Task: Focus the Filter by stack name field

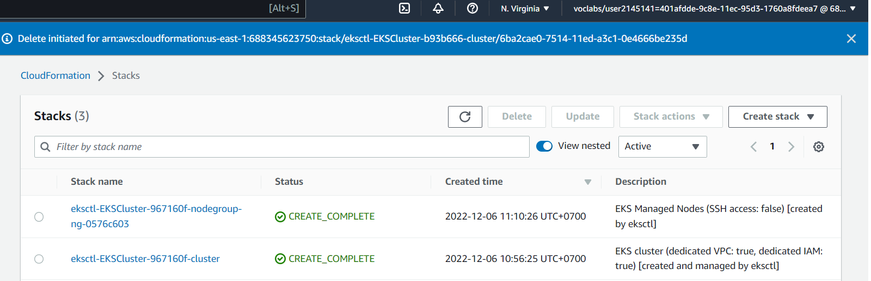Action: [282, 147]
